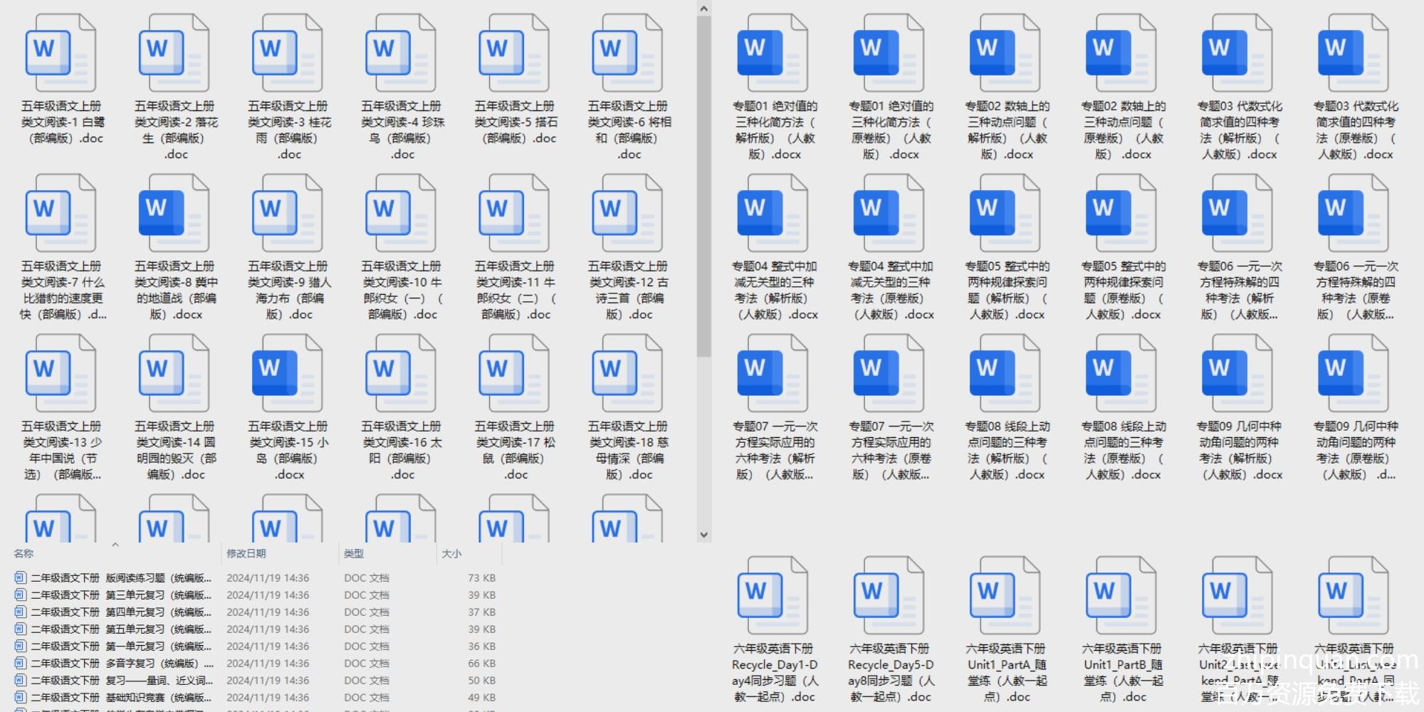Click the scrollbar down arrow in left pane

click(x=704, y=535)
